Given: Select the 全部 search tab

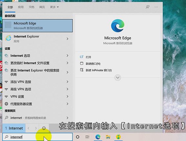Looking at the screenshot, I should (10, 7).
